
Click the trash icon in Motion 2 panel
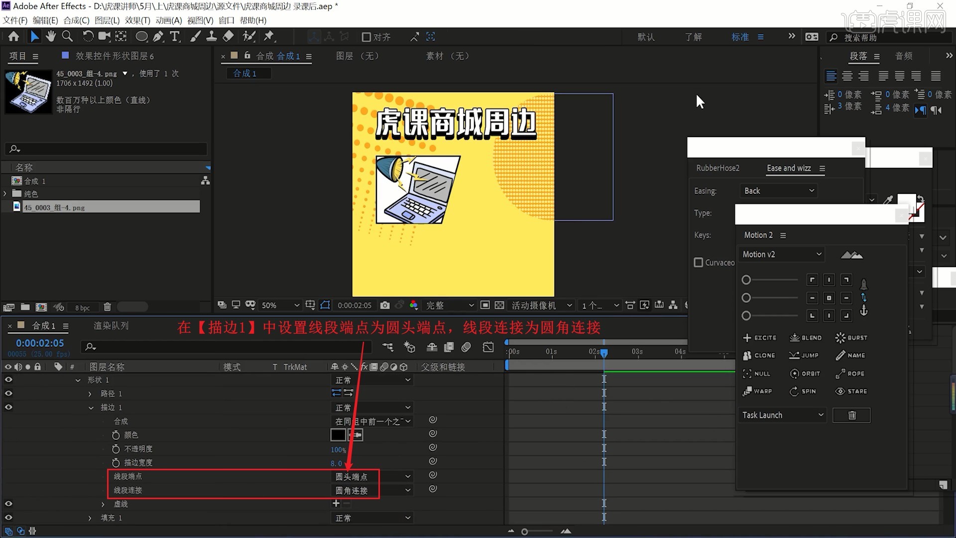[x=852, y=415]
